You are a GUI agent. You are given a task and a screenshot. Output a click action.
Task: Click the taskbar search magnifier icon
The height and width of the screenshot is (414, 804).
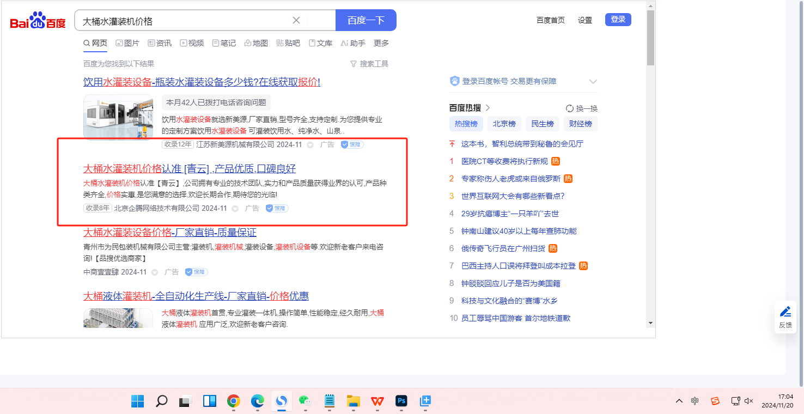point(161,401)
